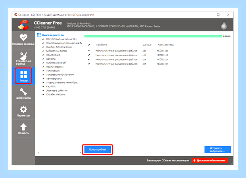Image resolution: width=246 pixels, height=178 pixels.
Task: Click the pear icon in header
Action: pos(224,25)
